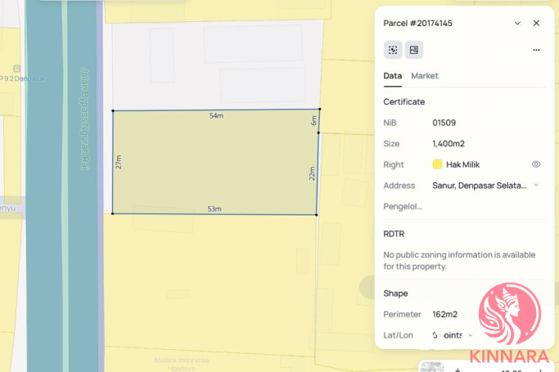Open the three-dot more options menu
This screenshot has width=559, height=372.
(x=536, y=50)
